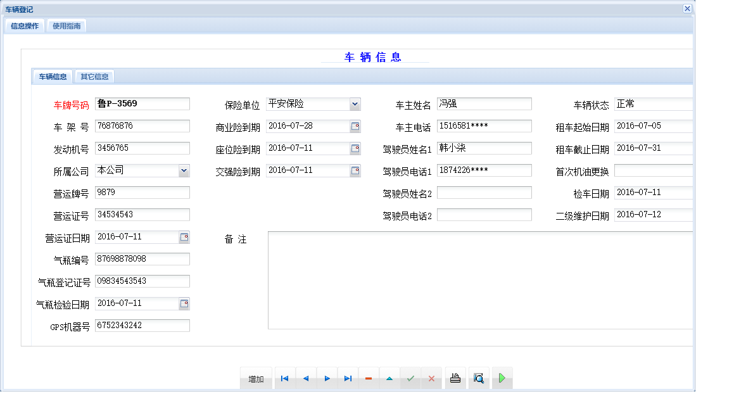Screen dimensions: 734x394
Task: Open the 商业险到期 date picker
Action: [356, 126]
